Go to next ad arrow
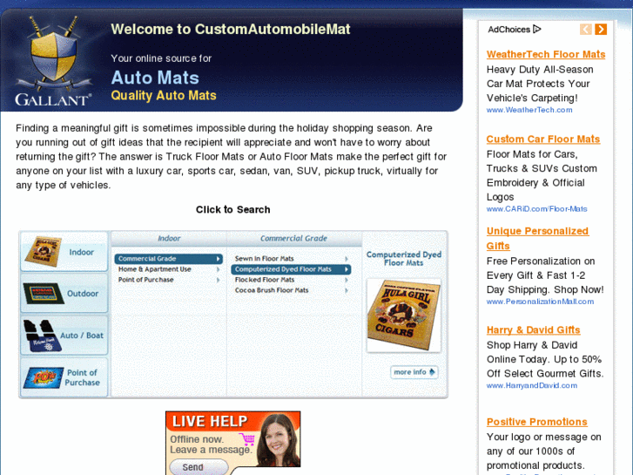The height and width of the screenshot is (475, 633). pyautogui.click(x=601, y=29)
